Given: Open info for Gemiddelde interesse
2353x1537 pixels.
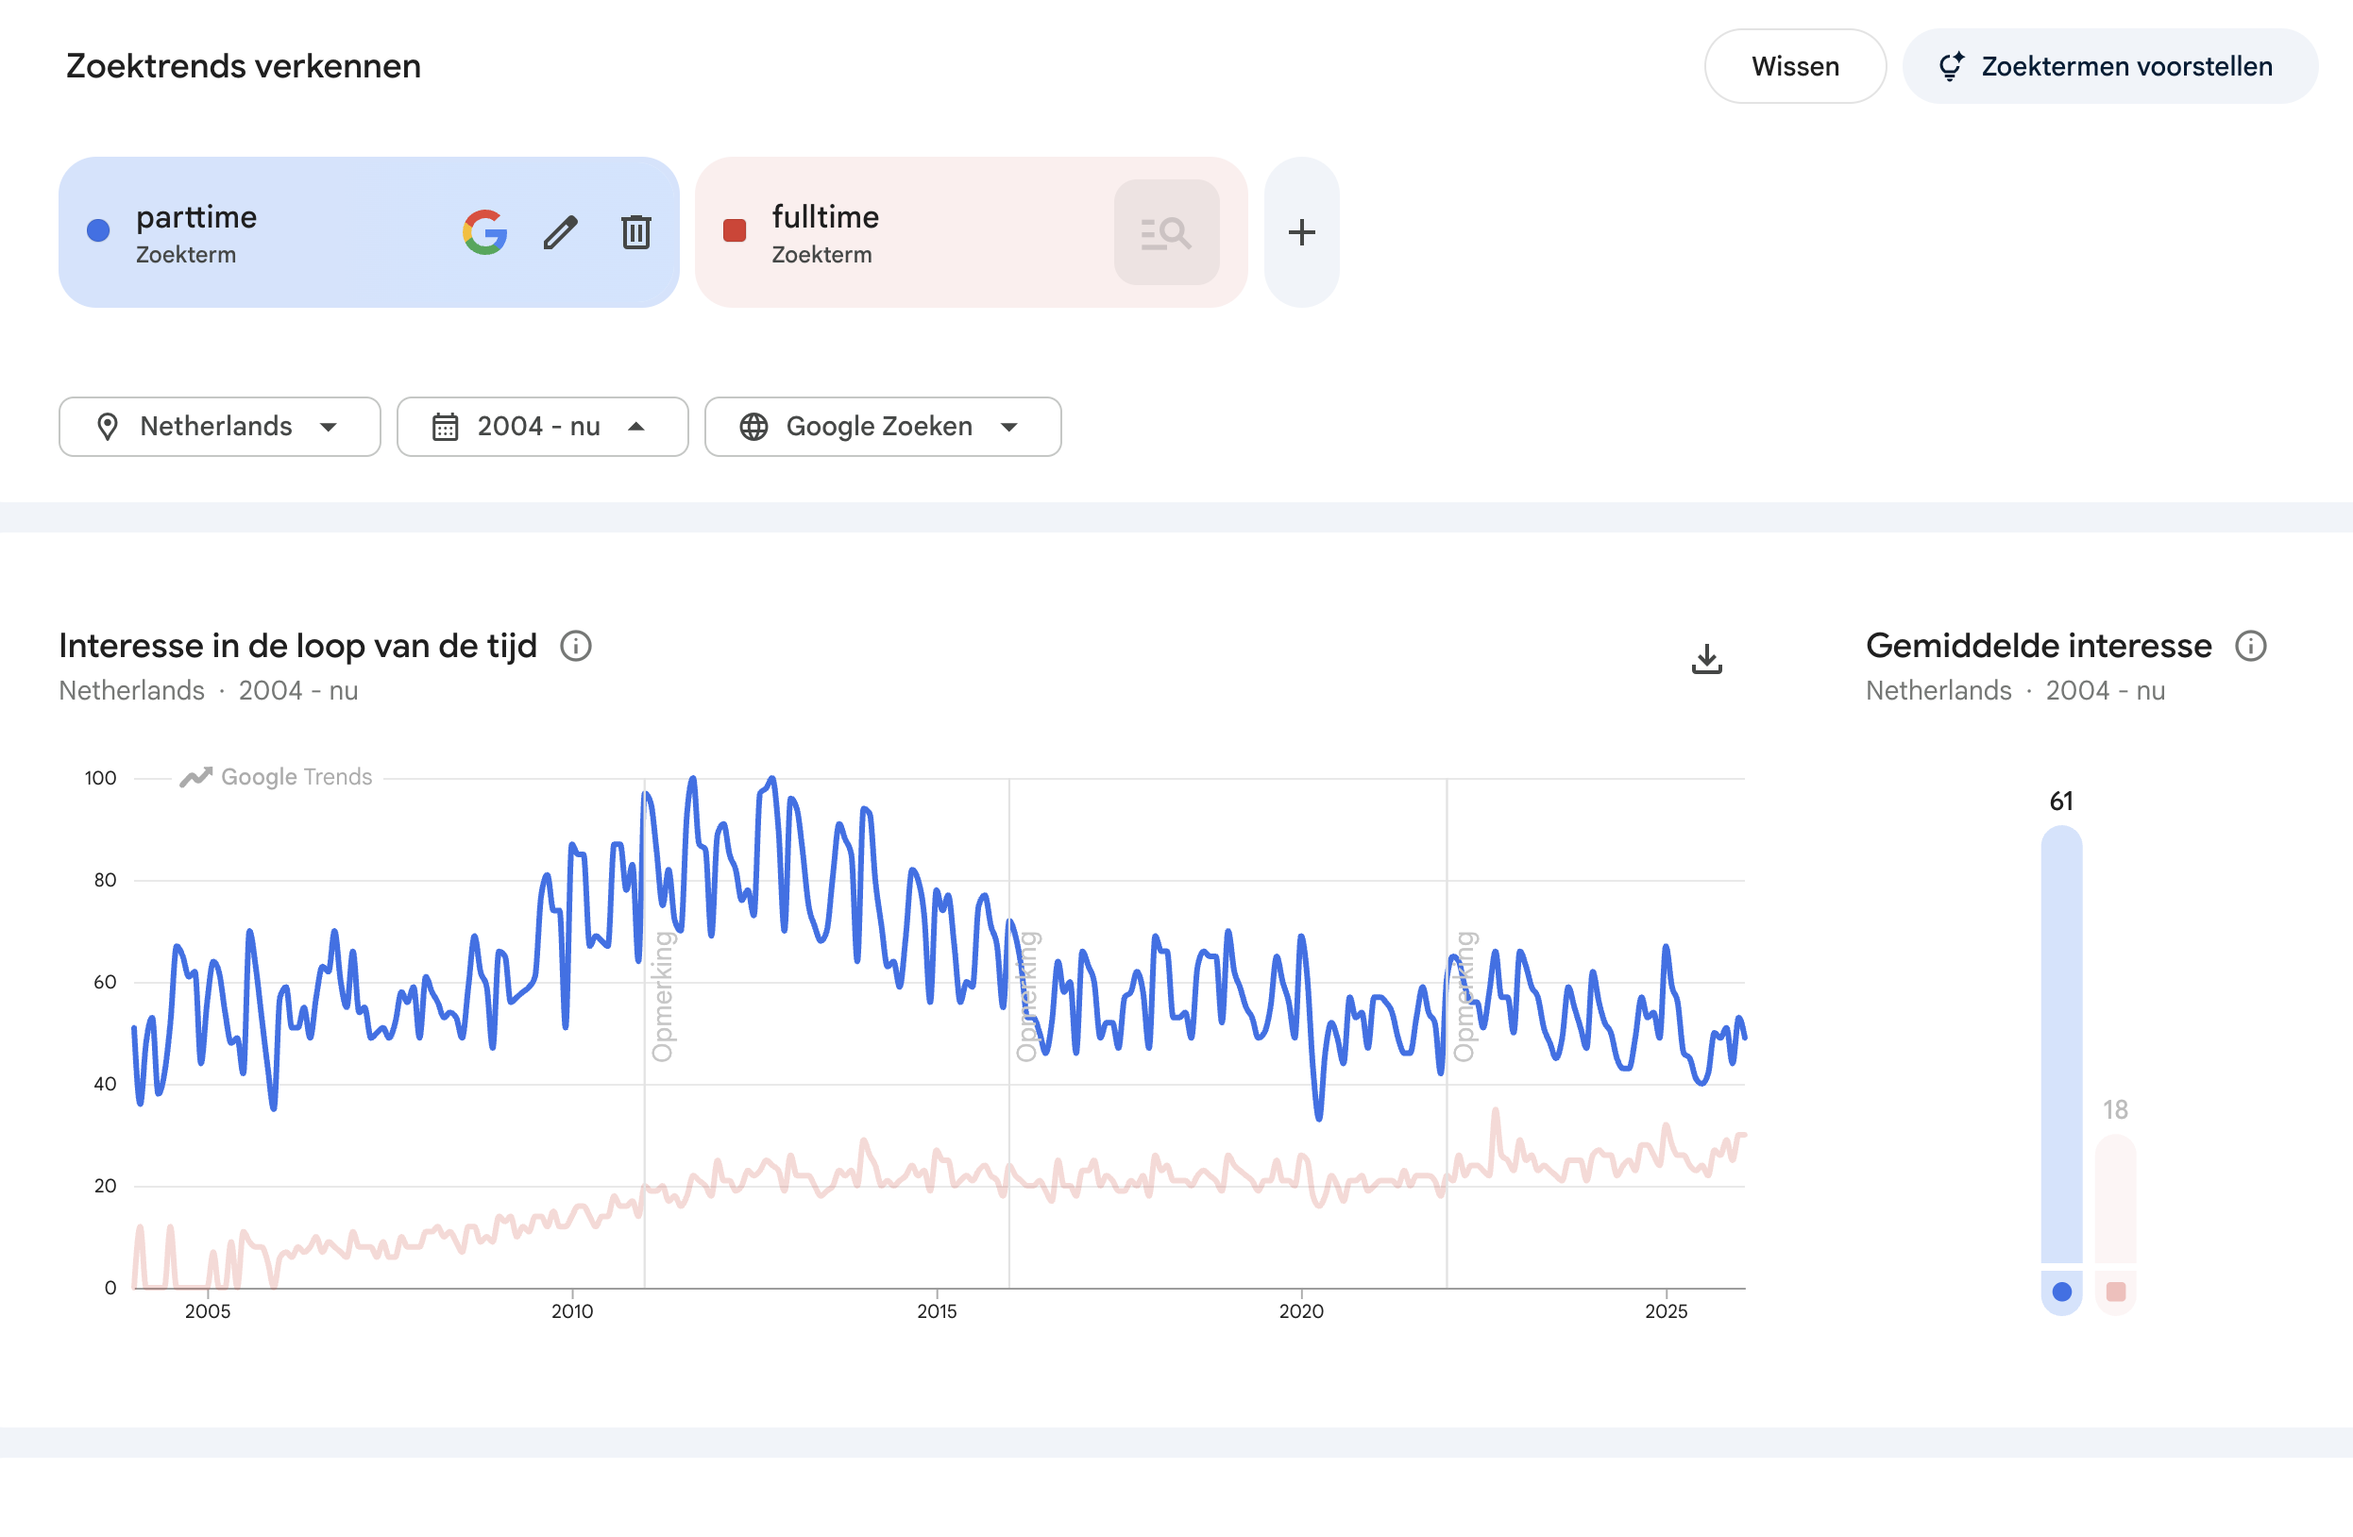Looking at the screenshot, I should click(x=2250, y=646).
